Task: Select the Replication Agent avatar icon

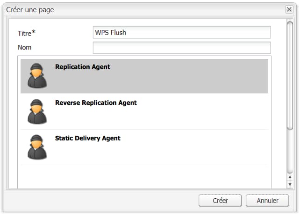Action: (x=37, y=76)
